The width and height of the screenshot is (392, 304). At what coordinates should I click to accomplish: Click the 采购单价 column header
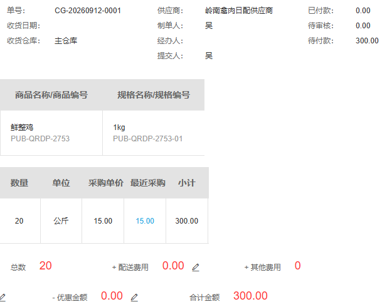106,183
